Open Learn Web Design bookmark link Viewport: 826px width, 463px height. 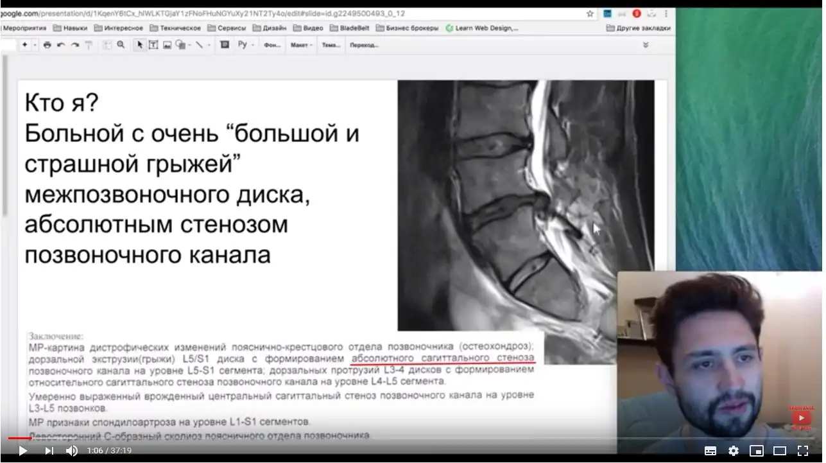[x=481, y=28]
